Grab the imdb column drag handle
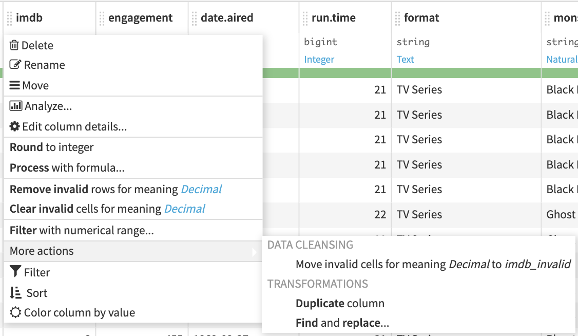Screen dimensions: 578x336 tap(9, 18)
